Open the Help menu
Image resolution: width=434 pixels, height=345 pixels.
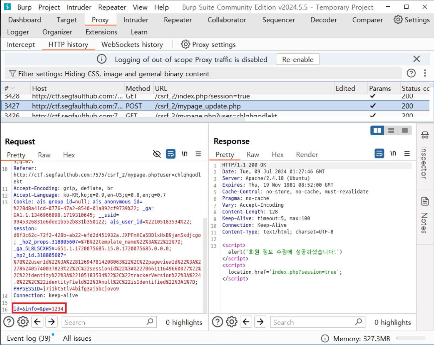pos(161,7)
